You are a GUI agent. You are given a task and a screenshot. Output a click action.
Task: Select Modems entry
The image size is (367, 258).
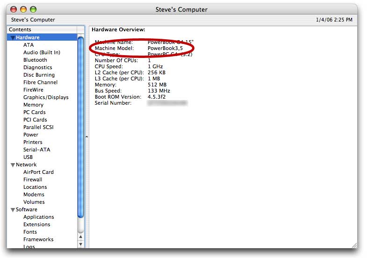[x=34, y=194]
